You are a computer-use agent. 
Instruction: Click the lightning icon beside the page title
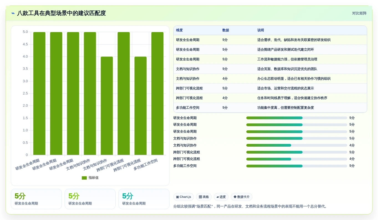[x=13, y=13]
